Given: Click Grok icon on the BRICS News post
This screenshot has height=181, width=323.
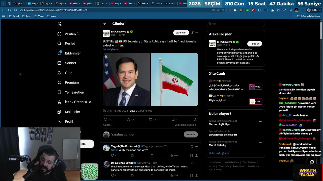Looking at the screenshot, I should (x=192, y=33).
